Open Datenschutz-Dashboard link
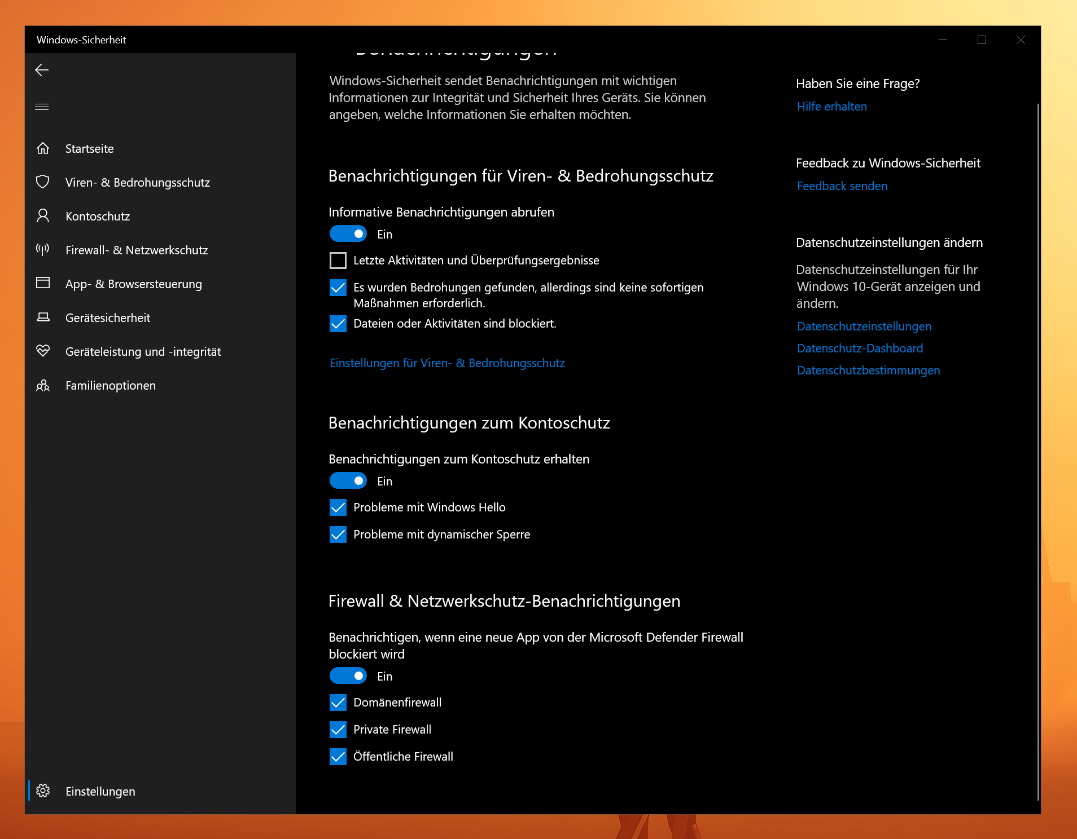 pos(860,348)
